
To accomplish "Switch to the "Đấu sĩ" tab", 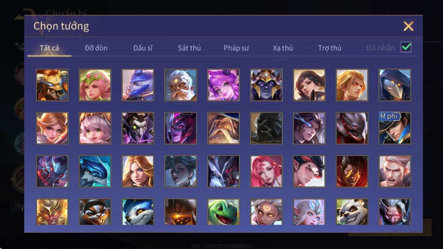I will (143, 48).
